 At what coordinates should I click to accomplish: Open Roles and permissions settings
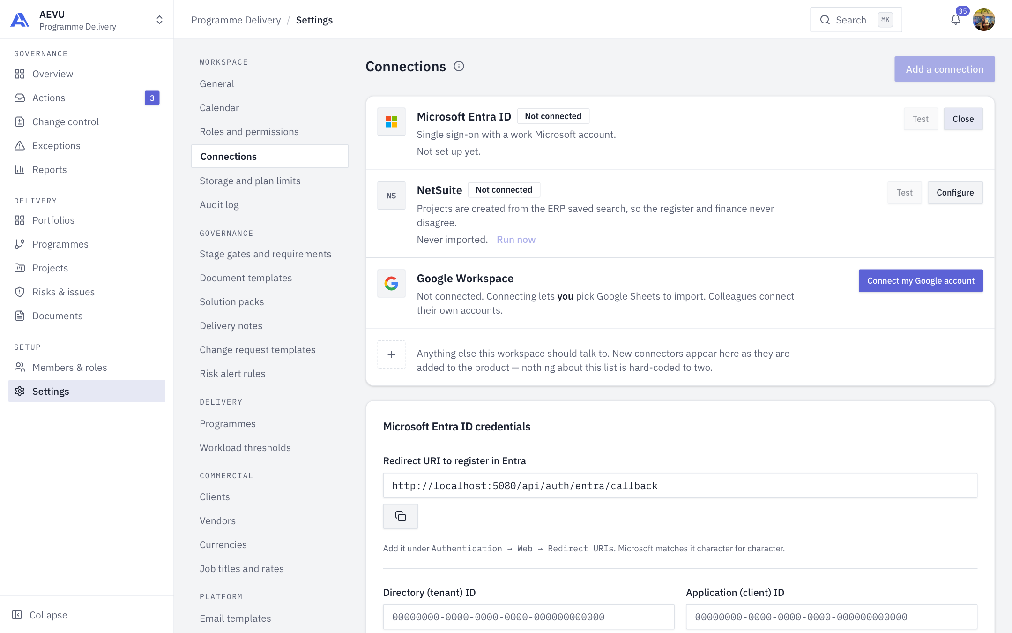pyautogui.click(x=270, y=132)
